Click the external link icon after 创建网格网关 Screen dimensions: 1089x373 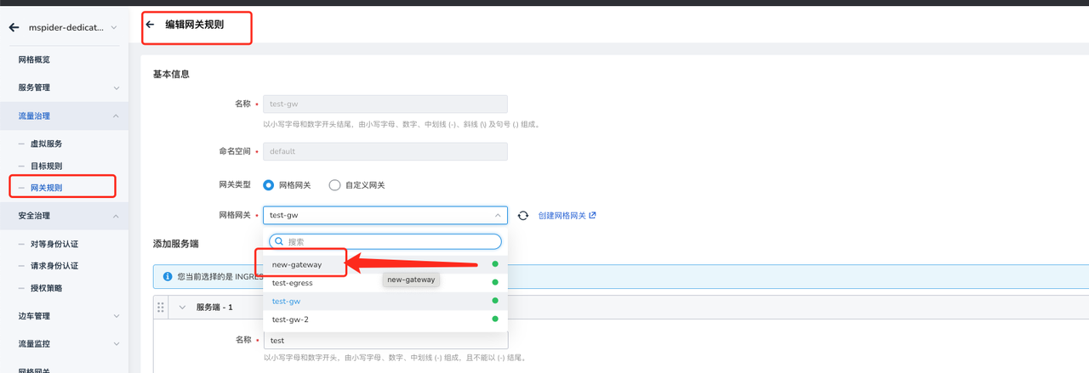[x=592, y=216]
